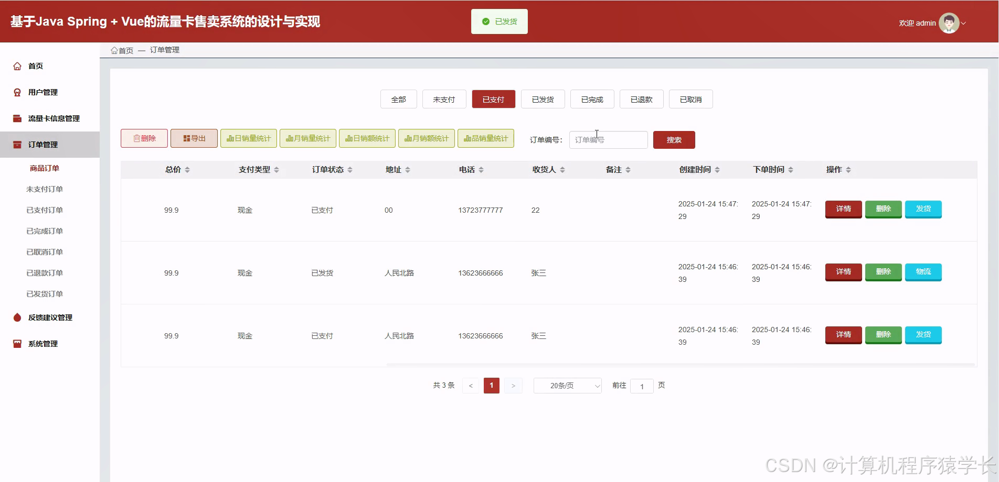The image size is (999, 482).
Task: Click the 反馈建议管理 droplet icon
Action: tap(16, 317)
